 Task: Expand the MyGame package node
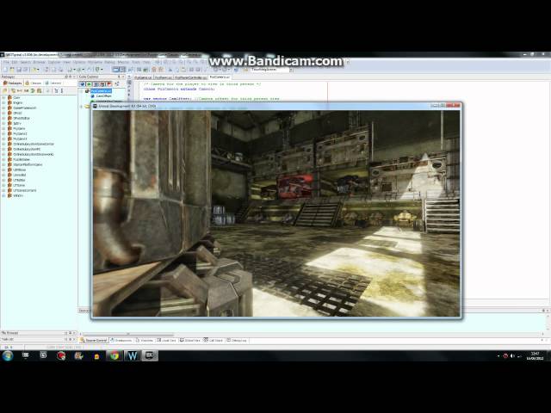pos(3,128)
